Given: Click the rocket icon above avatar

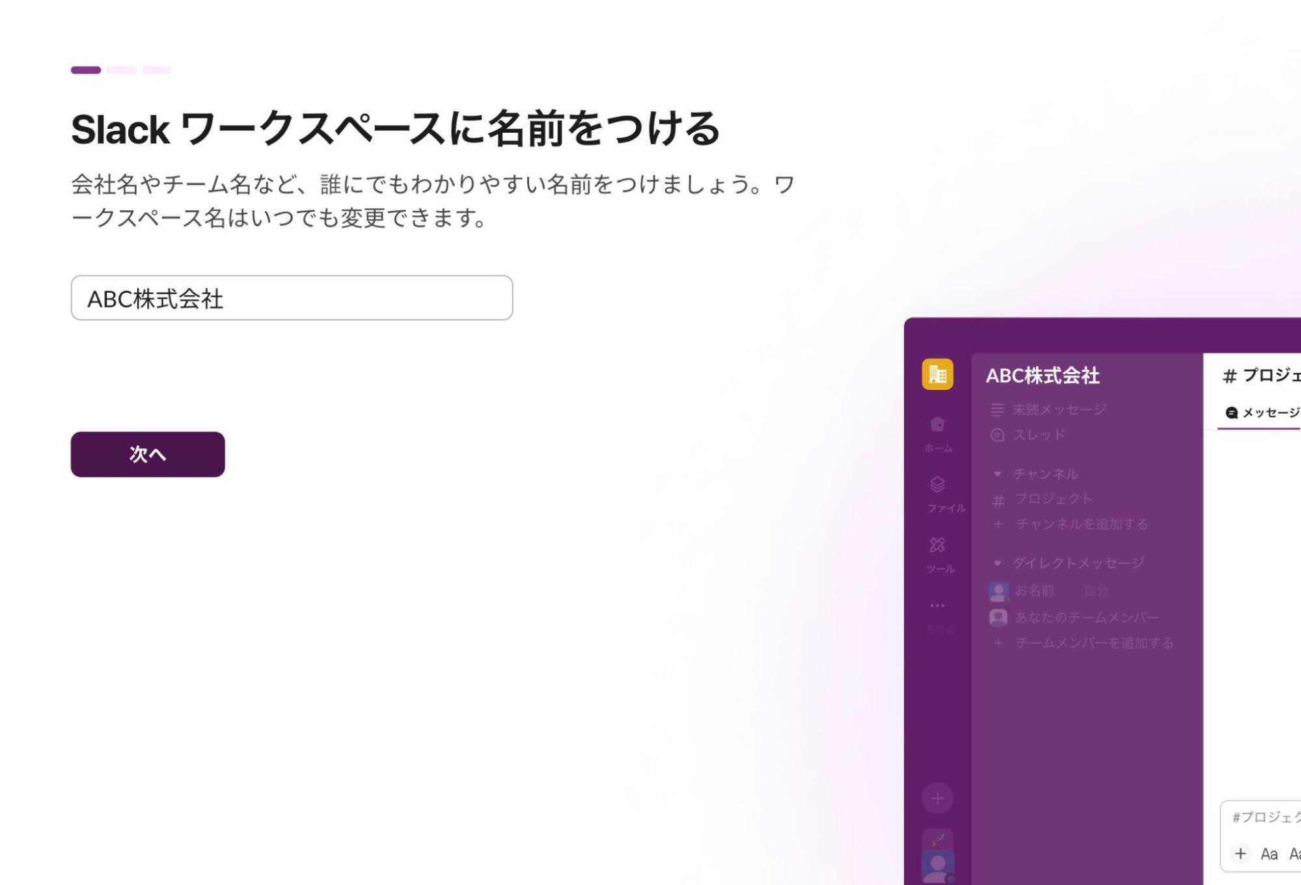Looking at the screenshot, I should pyautogui.click(x=938, y=839).
